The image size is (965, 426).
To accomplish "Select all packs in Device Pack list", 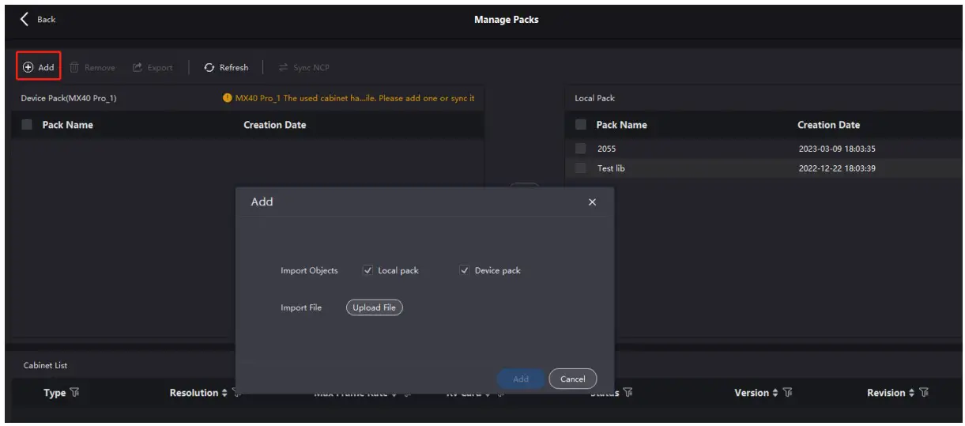I will [x=28, y=125].
